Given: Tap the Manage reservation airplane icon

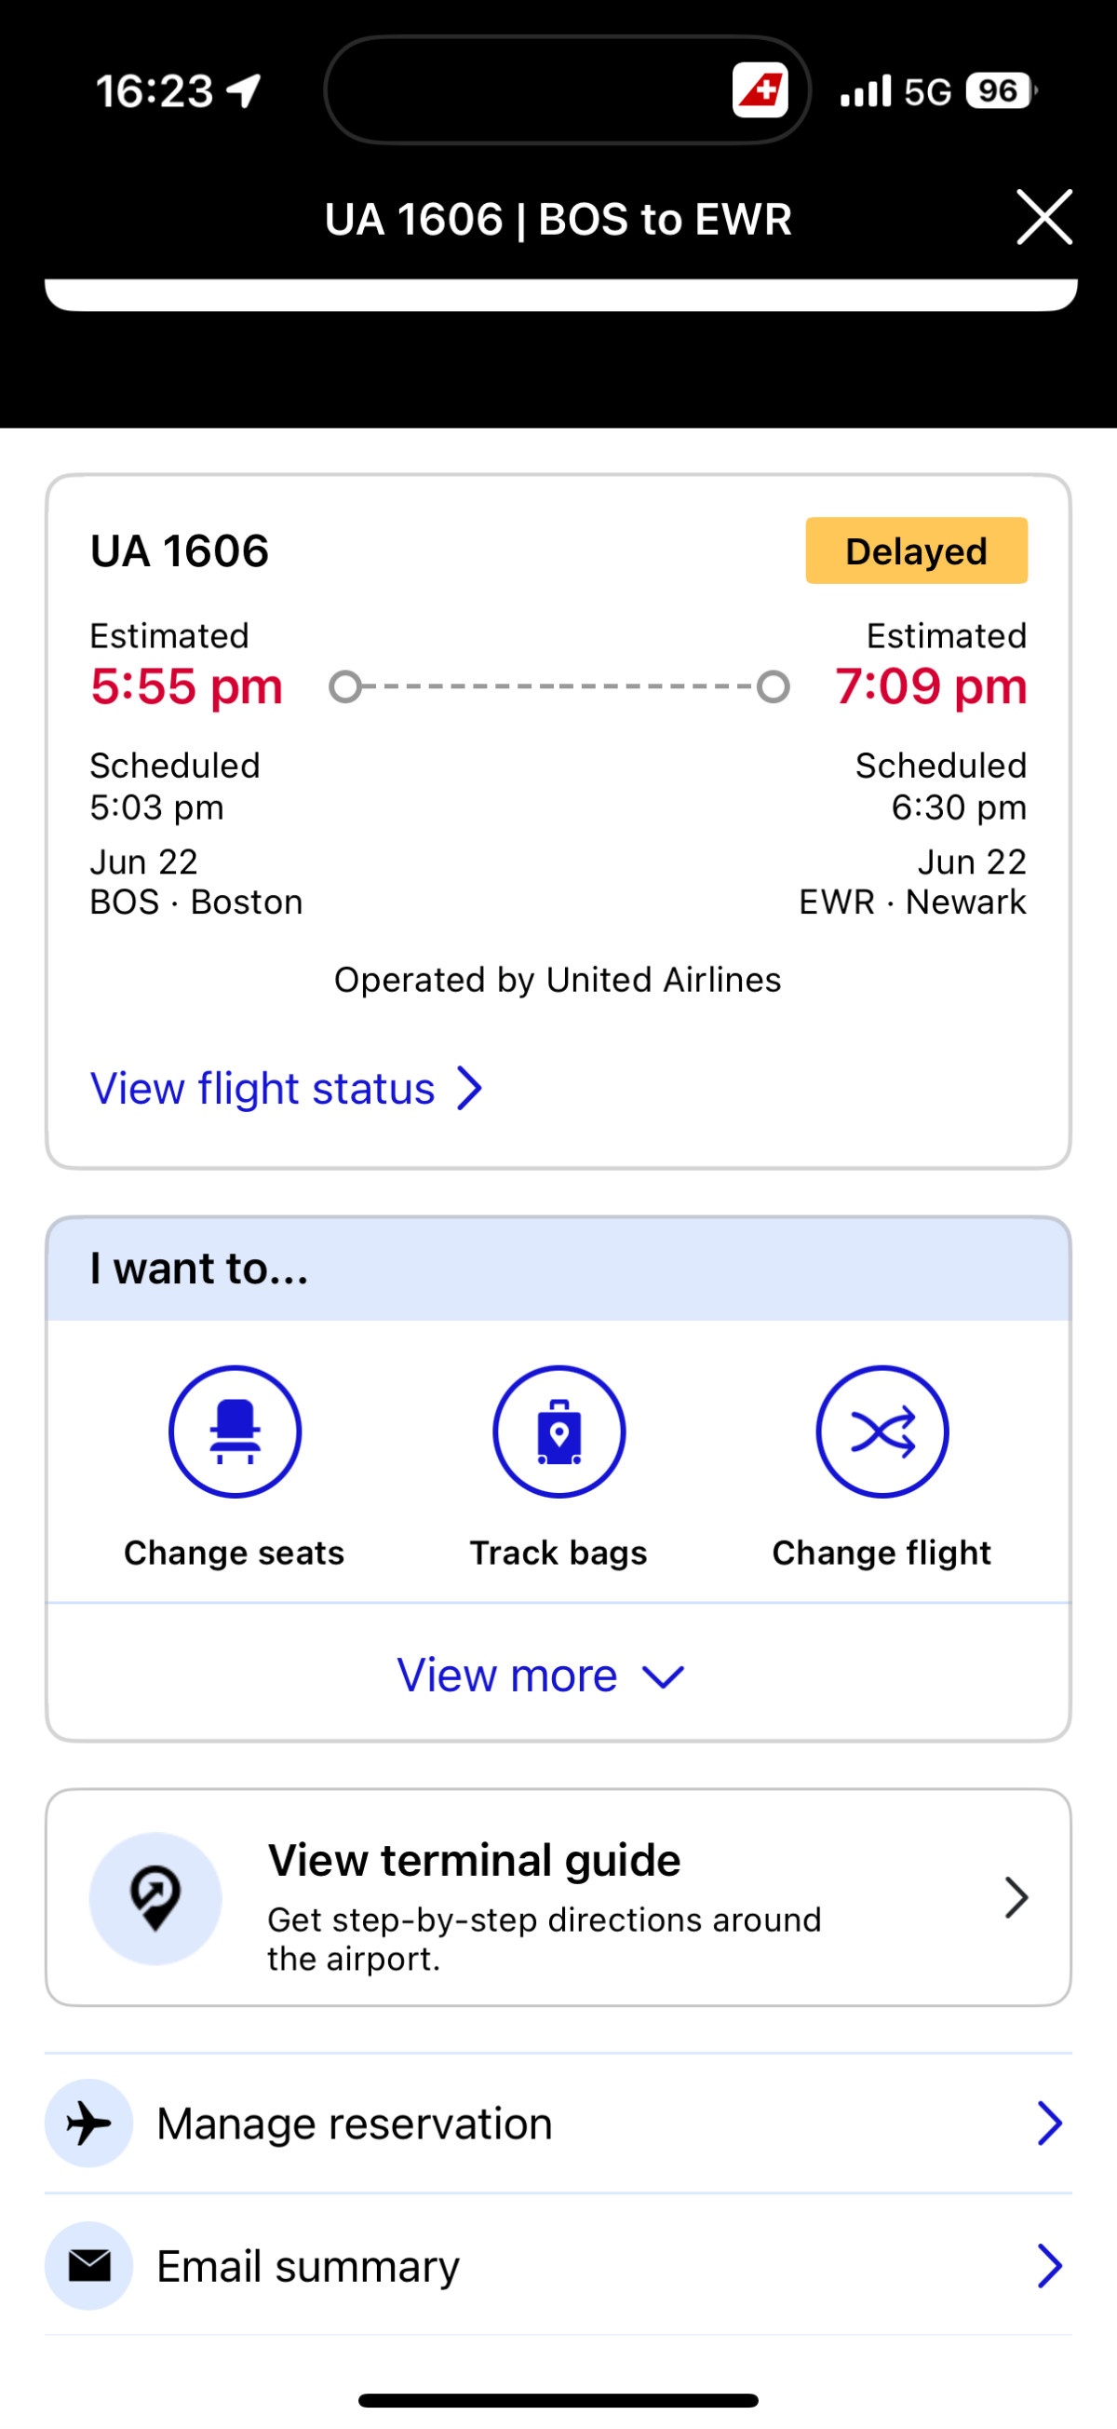Looking at the screenshot, I should click(88, 2123).
